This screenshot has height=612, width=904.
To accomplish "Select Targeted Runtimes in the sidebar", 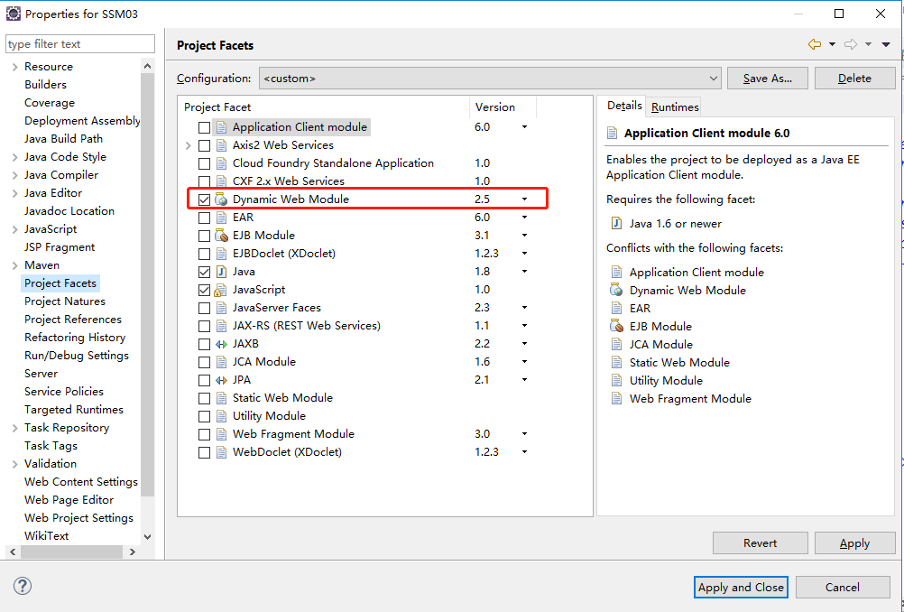I will click(x=74, y=410).
